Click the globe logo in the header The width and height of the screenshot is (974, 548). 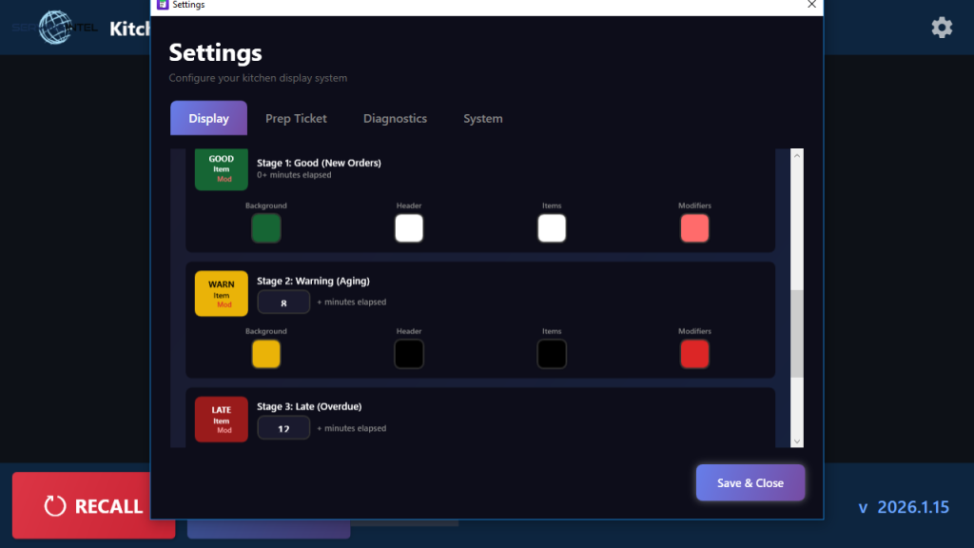pos(55,28)
